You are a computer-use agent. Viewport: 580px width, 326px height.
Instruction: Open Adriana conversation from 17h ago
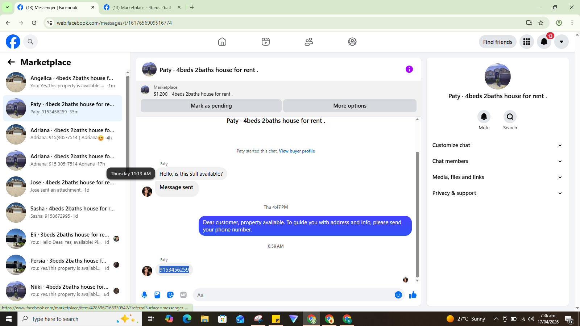click(x=62, y=160)
